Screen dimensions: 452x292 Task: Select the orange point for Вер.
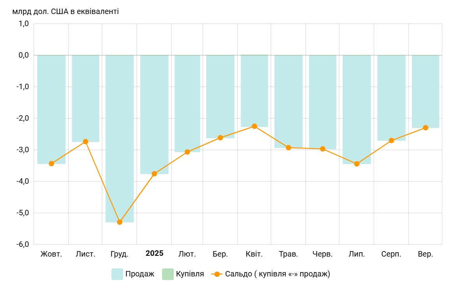[x=426, y=128]
